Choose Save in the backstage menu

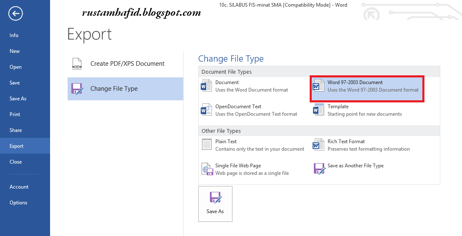(25, 83)
